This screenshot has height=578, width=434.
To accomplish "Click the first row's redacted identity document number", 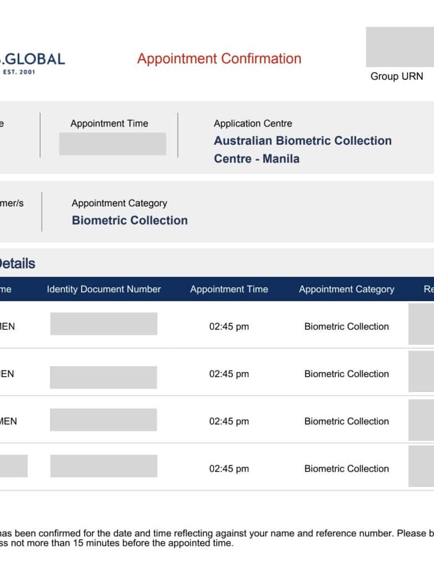I will (104, 324).
